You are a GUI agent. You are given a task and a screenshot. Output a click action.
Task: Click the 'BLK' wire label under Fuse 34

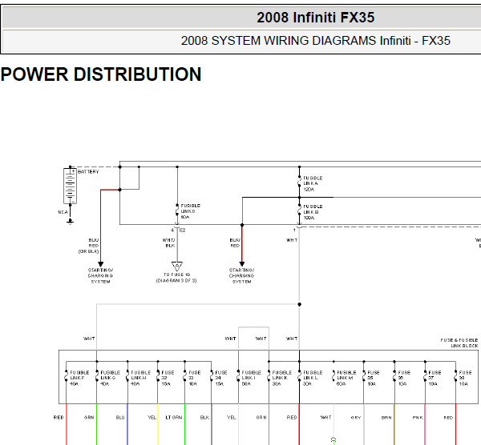click(x=204, y=418)
